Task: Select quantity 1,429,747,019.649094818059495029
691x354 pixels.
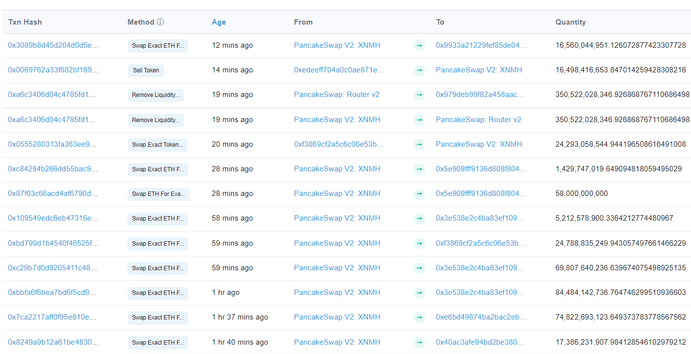Action: coord(619,169)
